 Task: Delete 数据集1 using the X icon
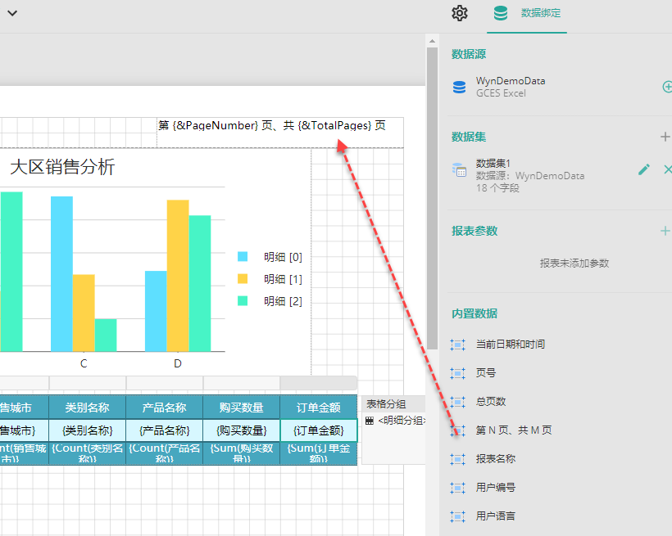[667, 169]
